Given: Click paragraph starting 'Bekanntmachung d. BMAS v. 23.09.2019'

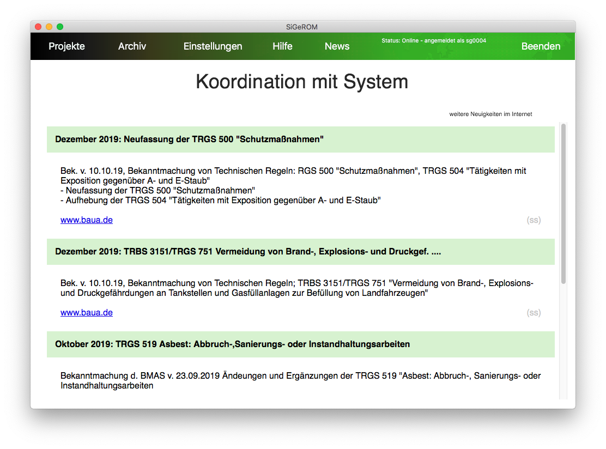Looking at the screenshot, I should (300, 380).
